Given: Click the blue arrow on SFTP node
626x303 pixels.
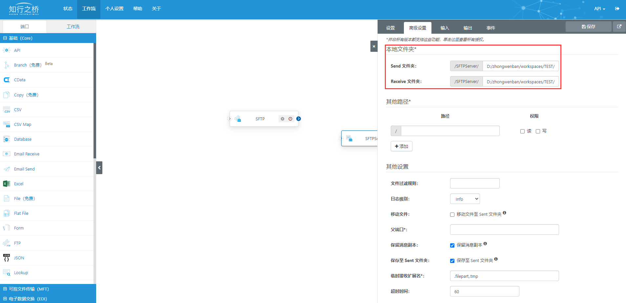Looking at the screenshot, I should coord(299,119).
